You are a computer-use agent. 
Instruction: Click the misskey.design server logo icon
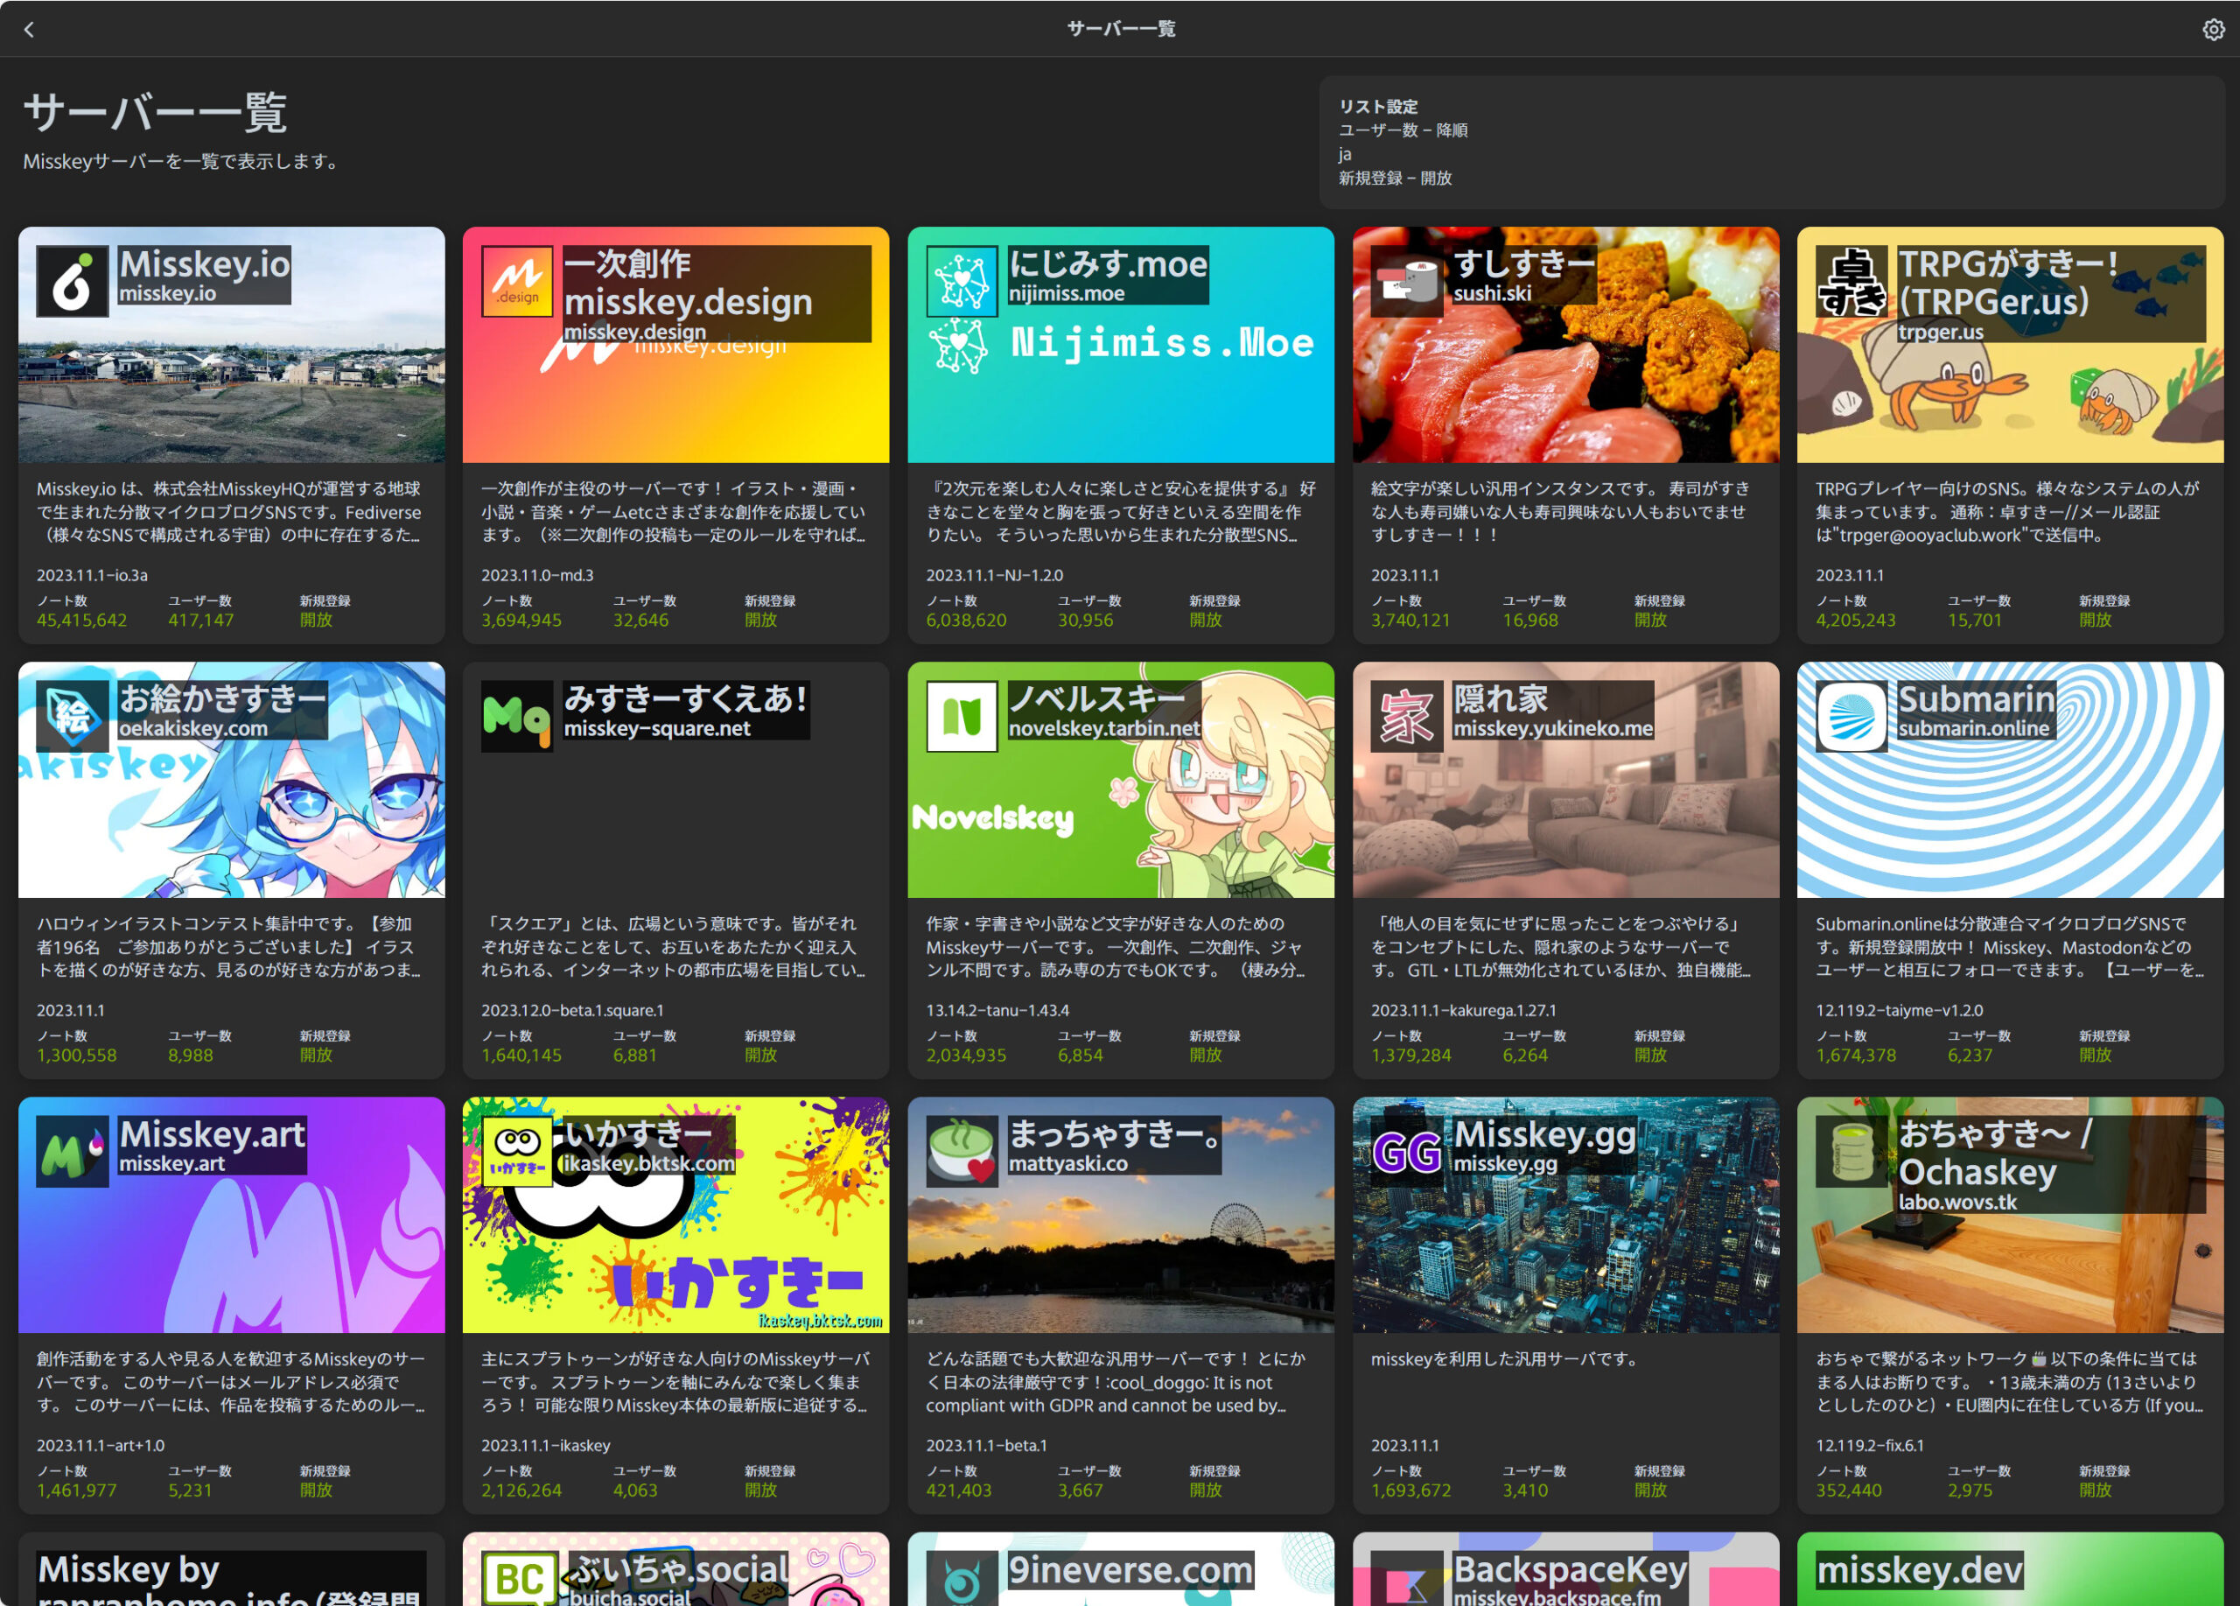point(516,282)
